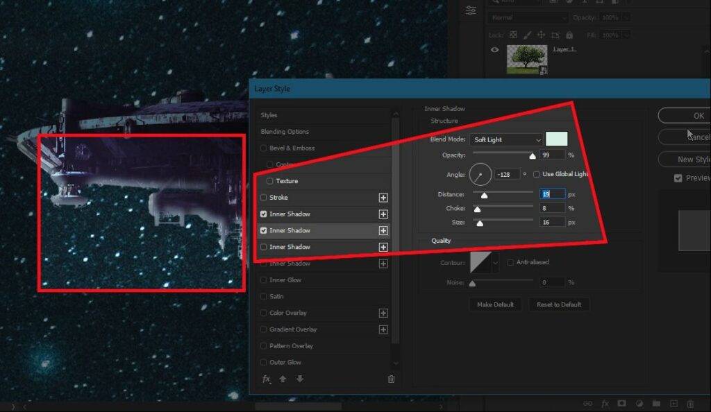Open the fx menu in Layer Style dialog
Viewport: 711px width, 412px height.
tap(267, 379)
